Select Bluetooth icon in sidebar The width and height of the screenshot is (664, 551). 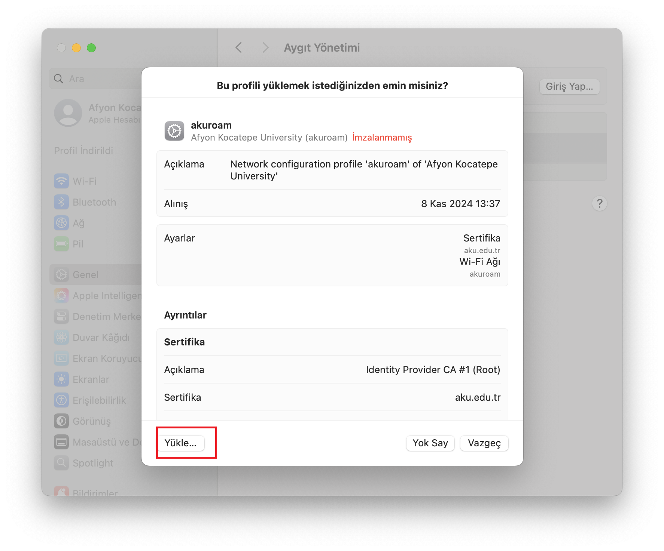[62, 202]
